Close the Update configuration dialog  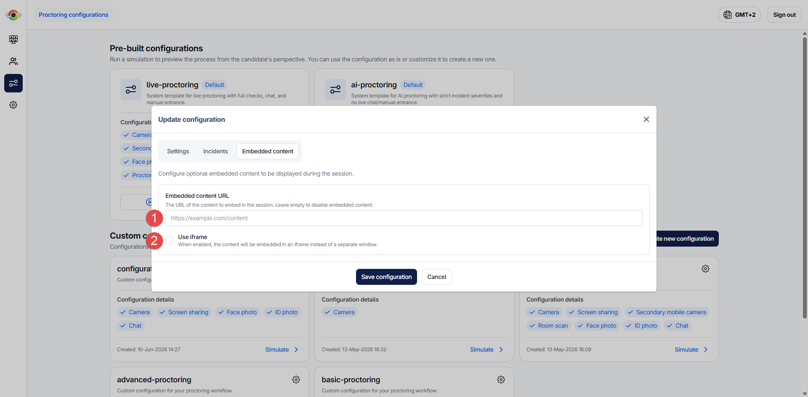pos(646,119)
